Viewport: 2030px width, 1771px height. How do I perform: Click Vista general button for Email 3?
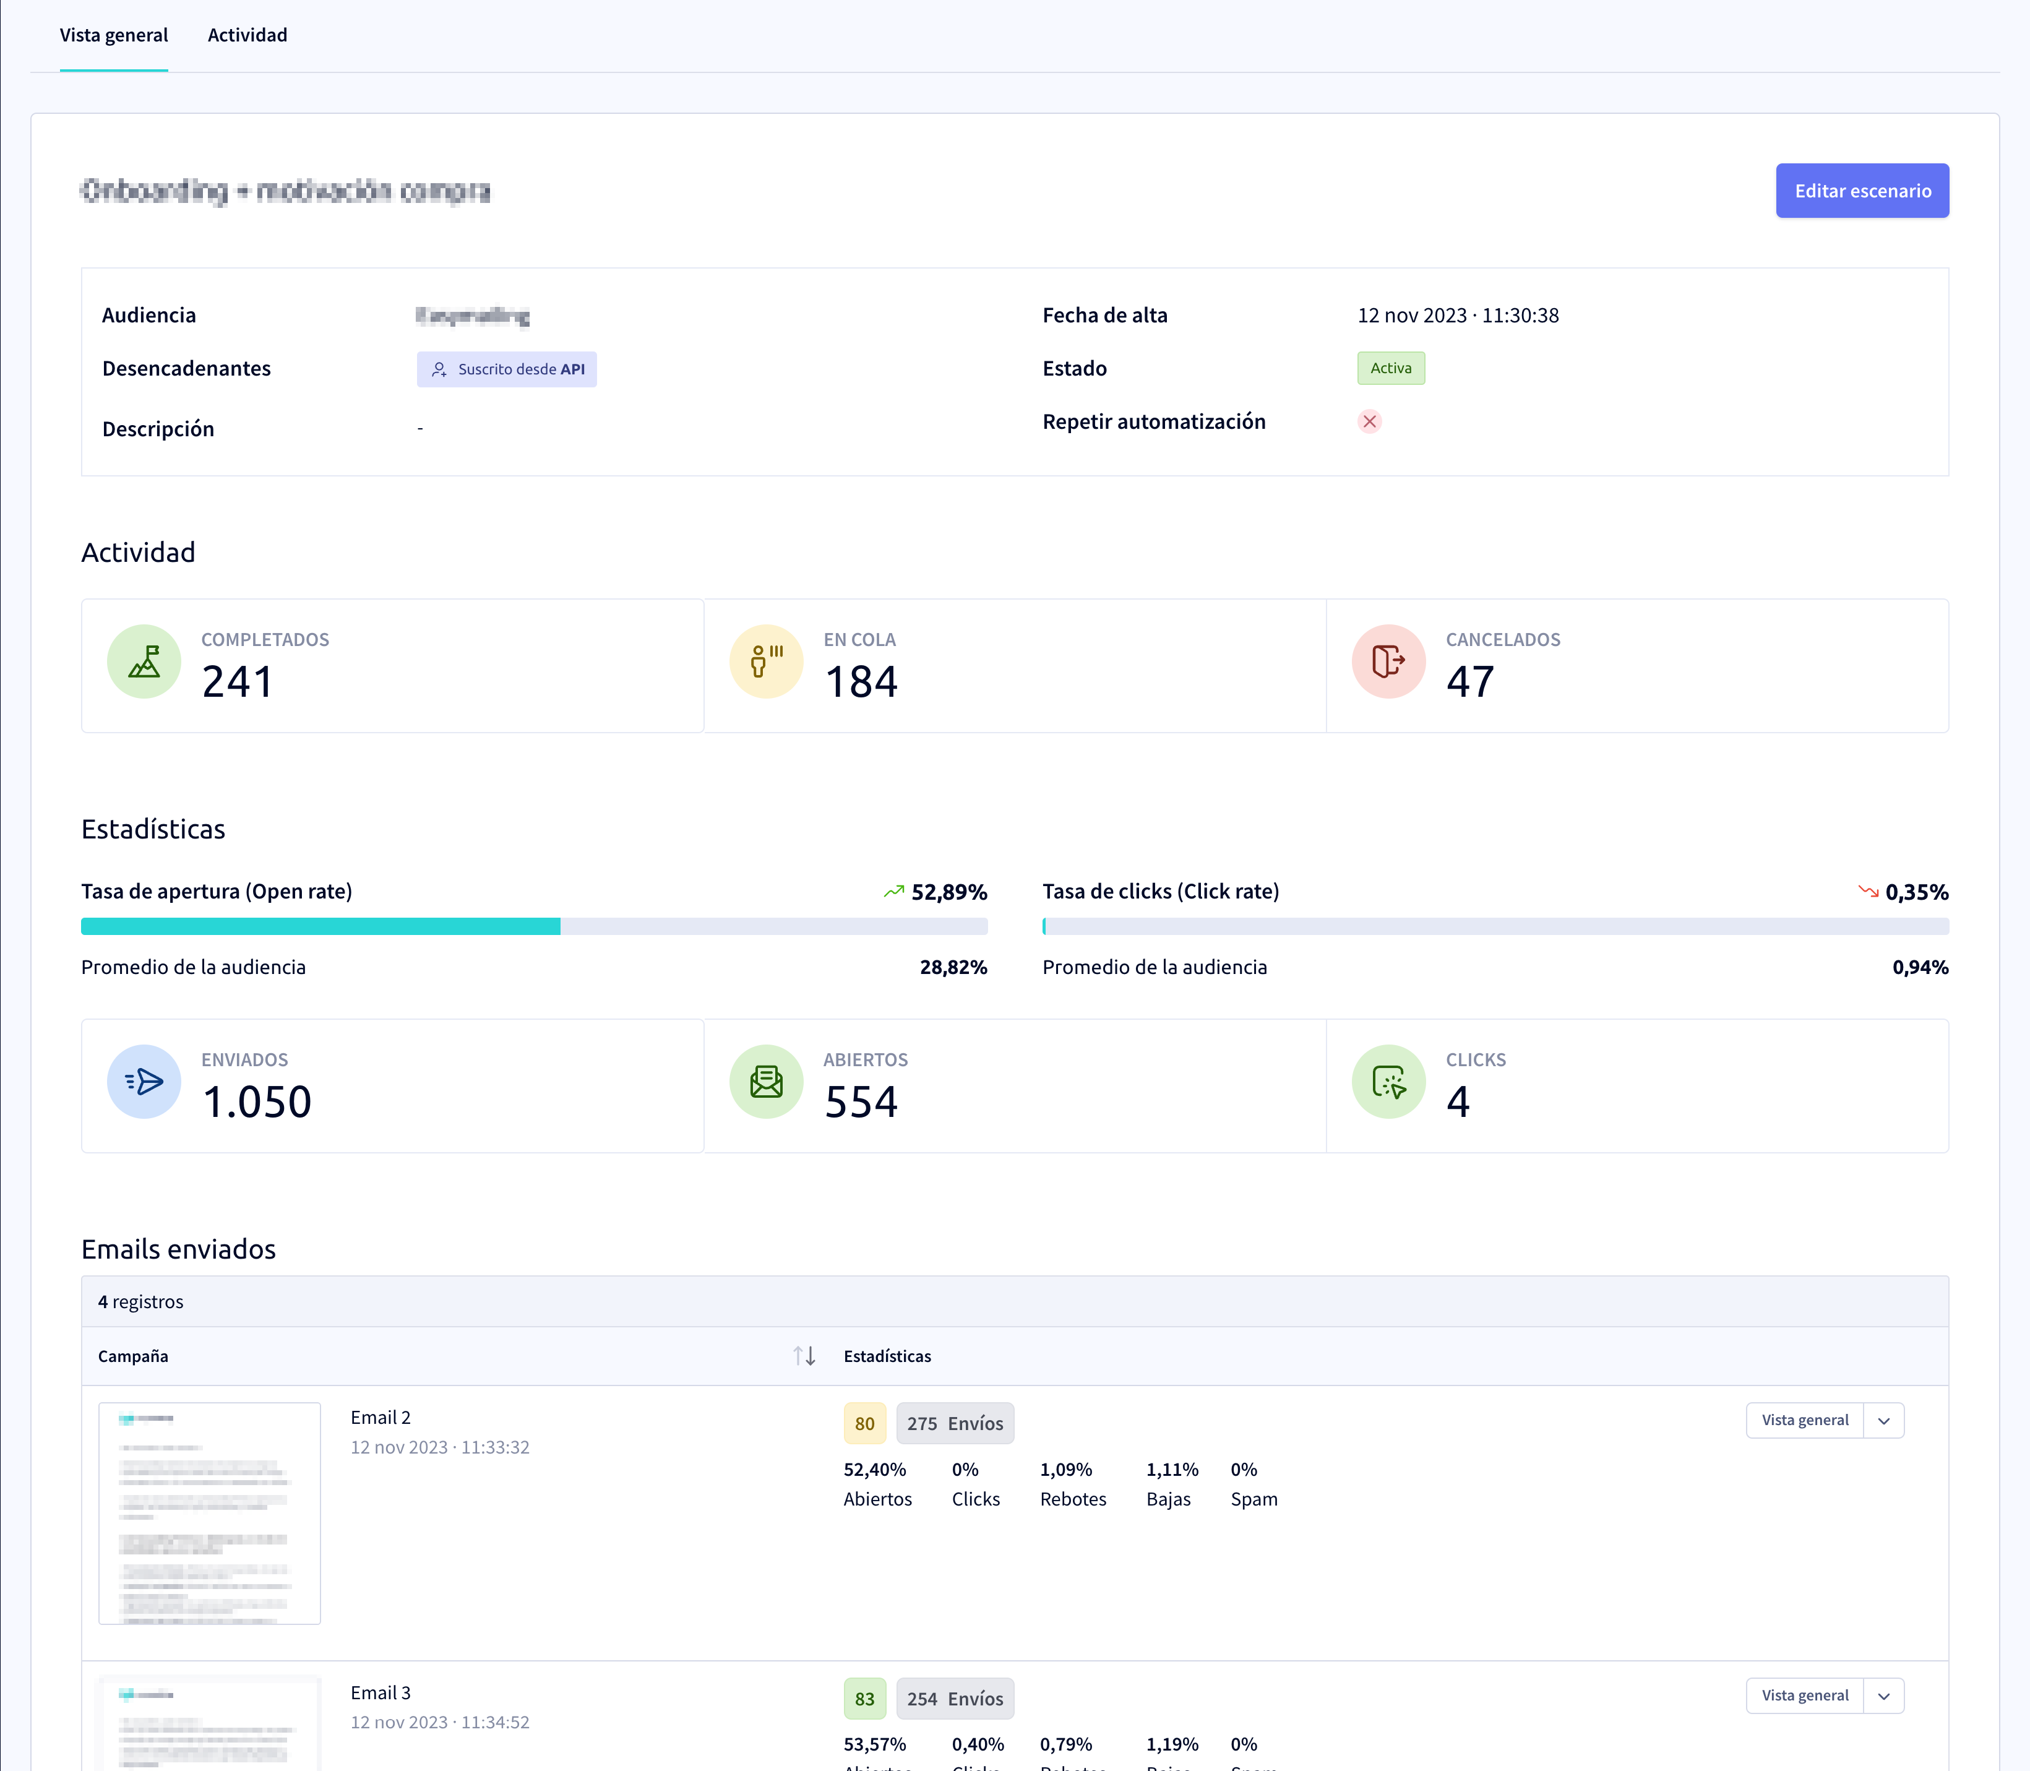(x=1805, y=1696)
